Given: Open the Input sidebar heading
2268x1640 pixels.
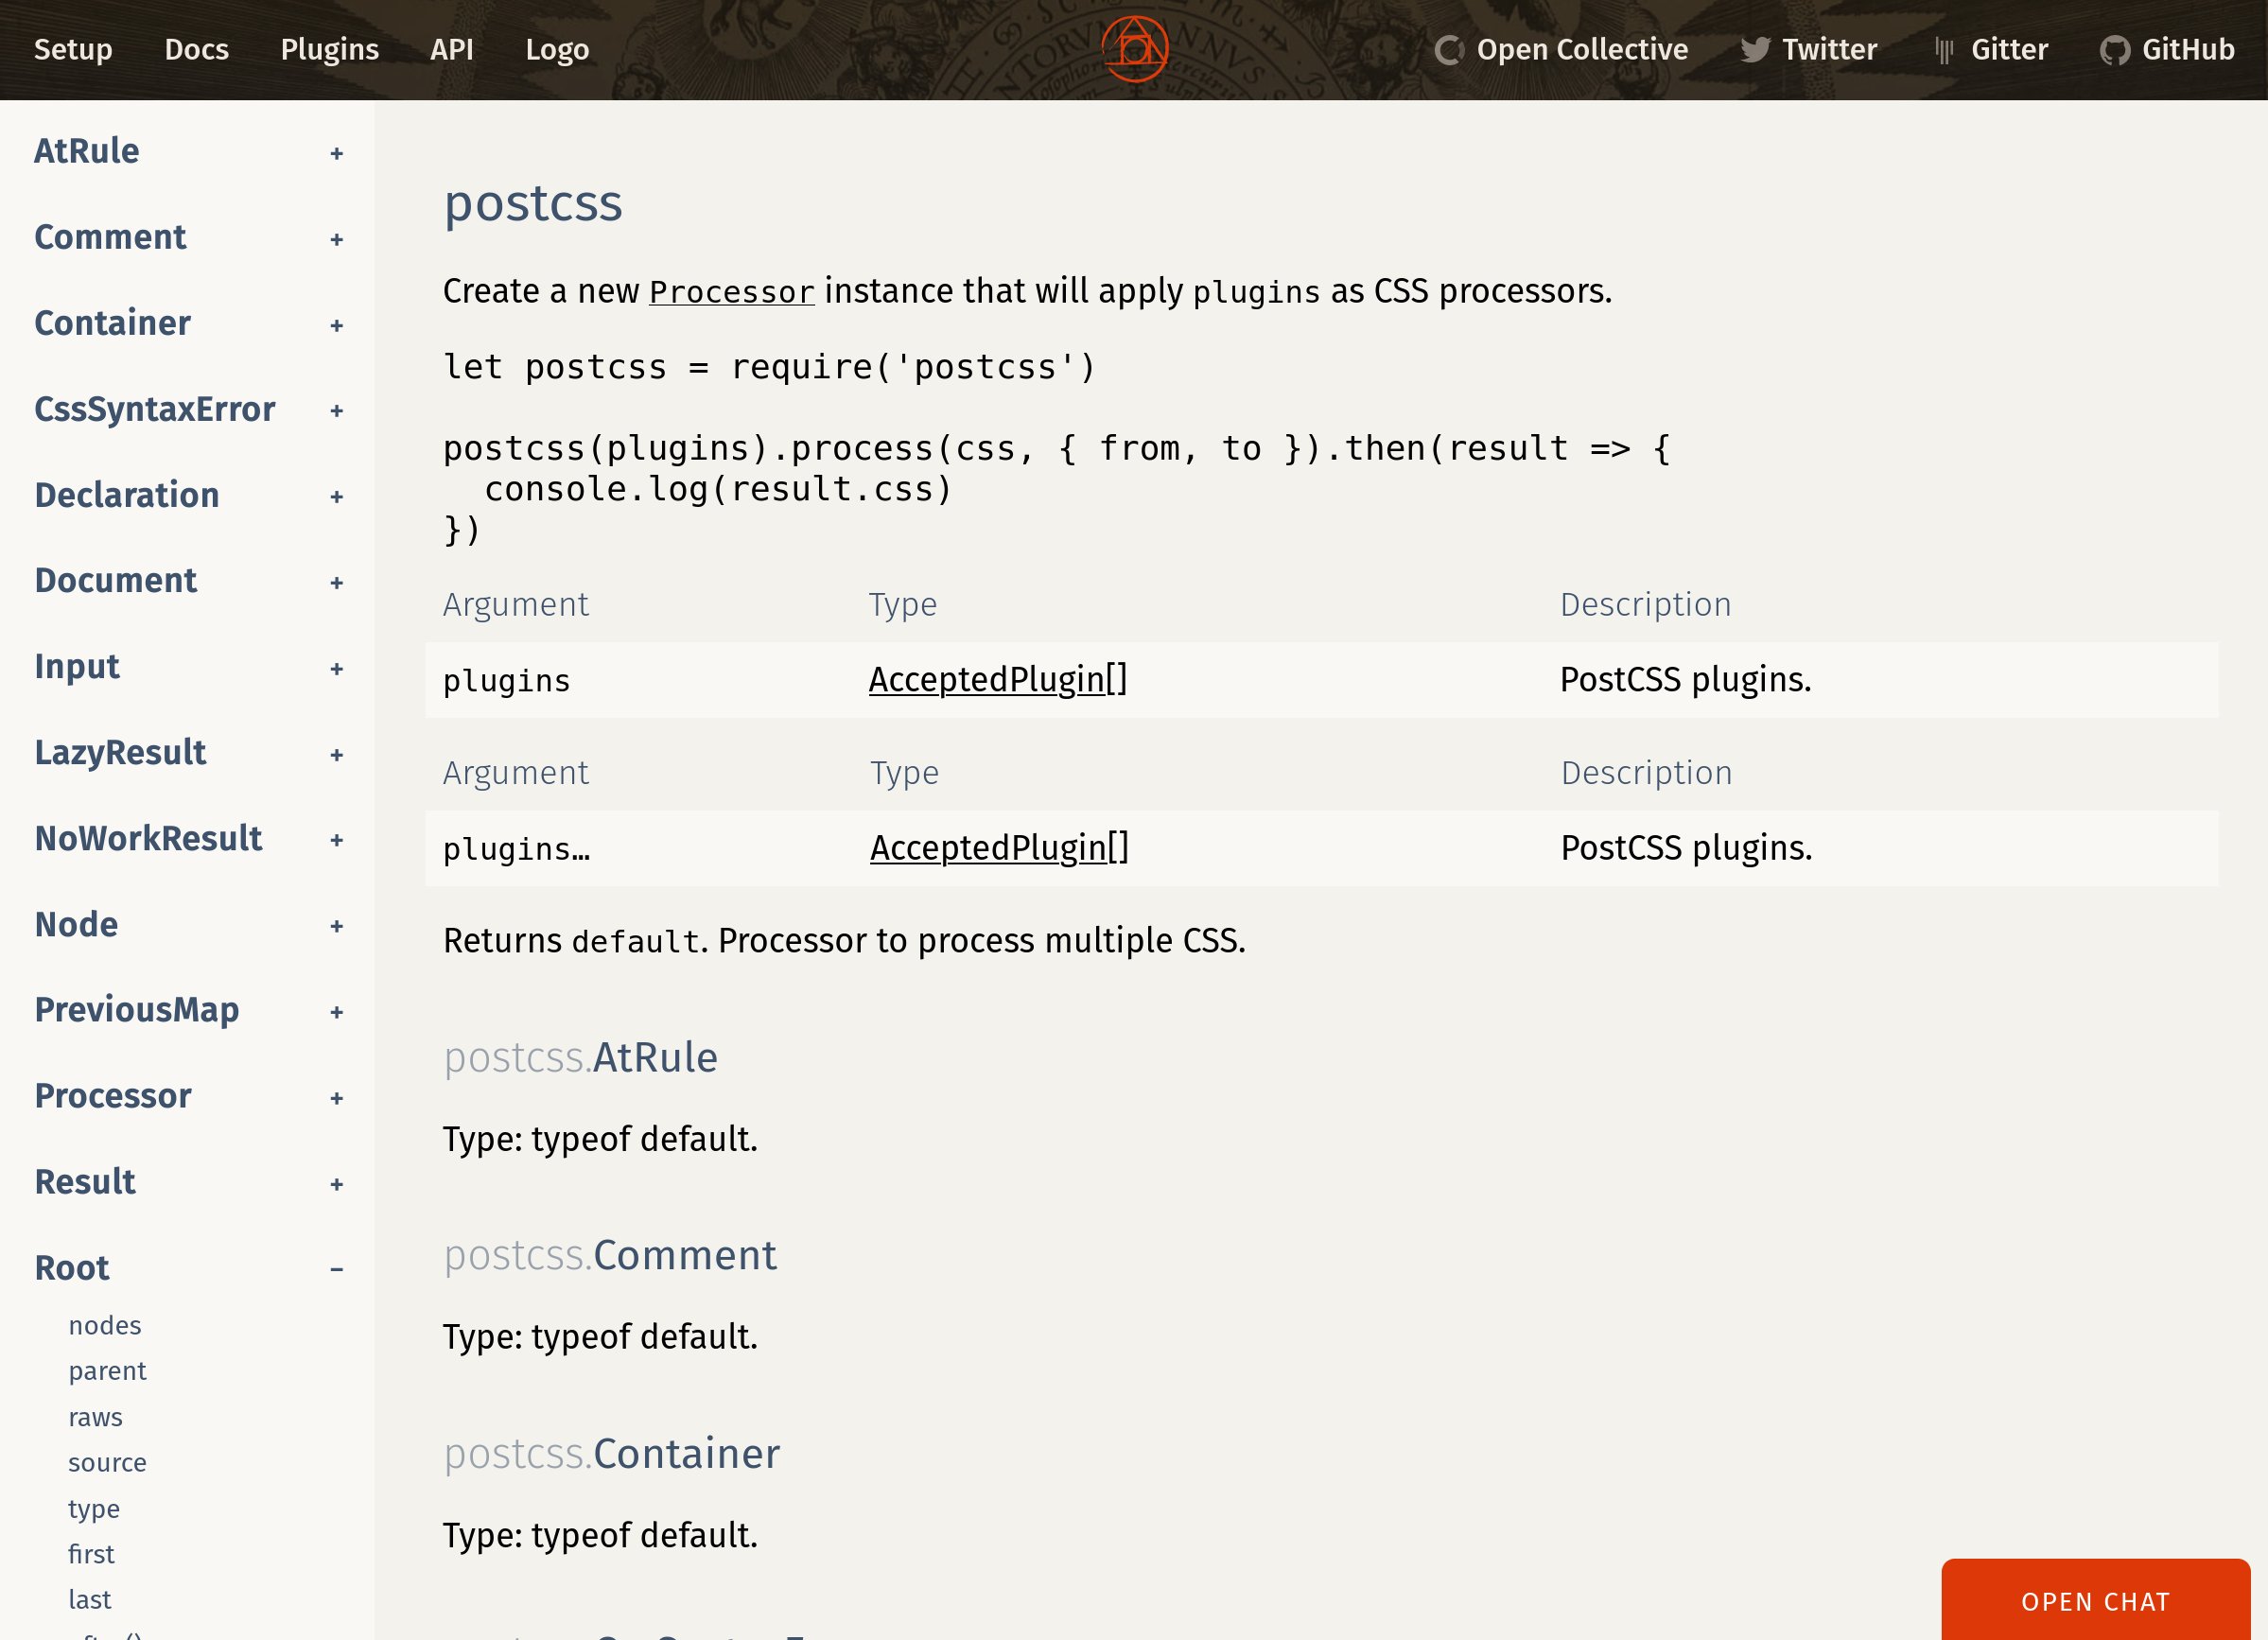Looking at the screenshot, I should (x=77, y=667).
